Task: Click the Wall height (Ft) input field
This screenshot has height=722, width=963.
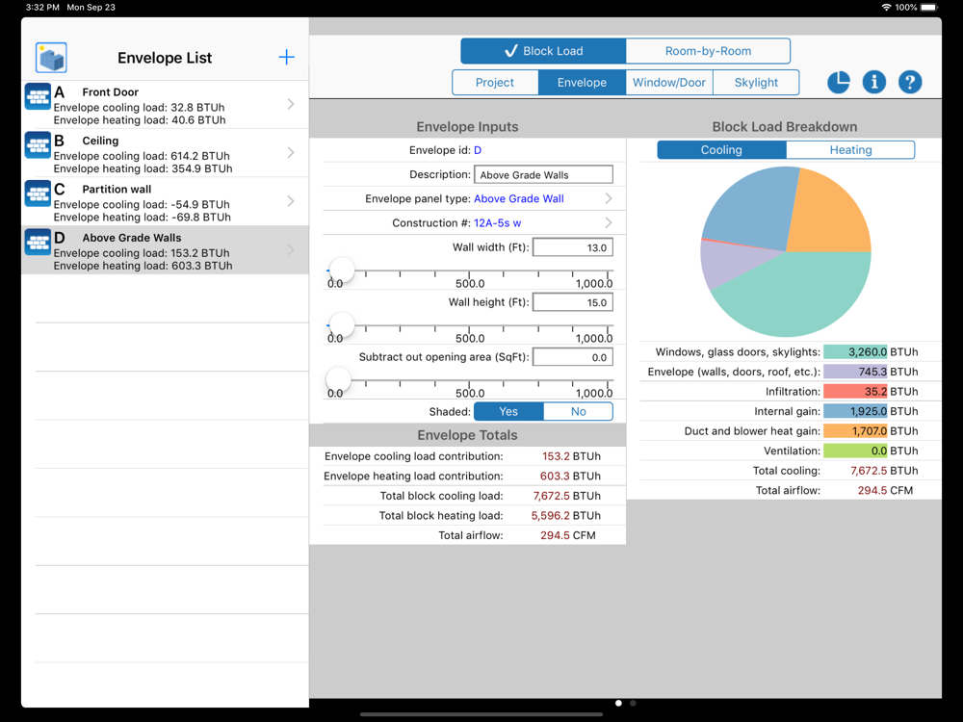Action: pos(573,302)
